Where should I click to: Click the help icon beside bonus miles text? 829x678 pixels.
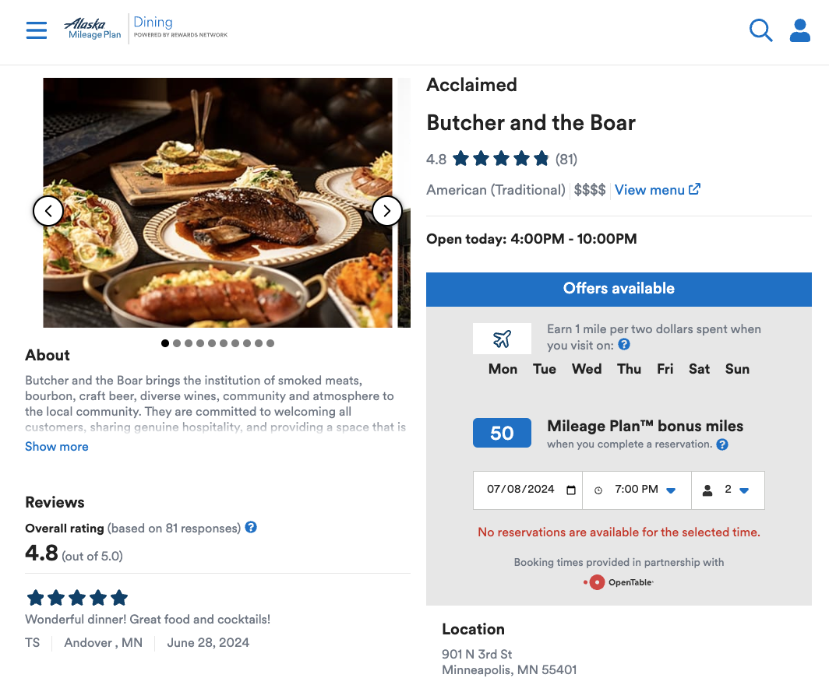[x=722, y=444]
